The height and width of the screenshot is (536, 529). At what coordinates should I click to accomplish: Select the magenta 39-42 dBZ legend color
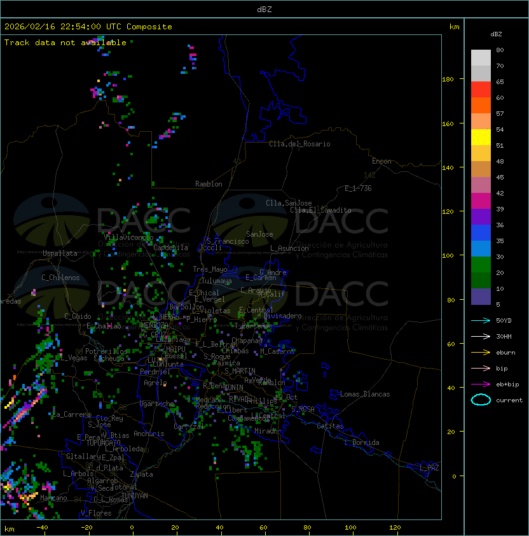[481, 201]
